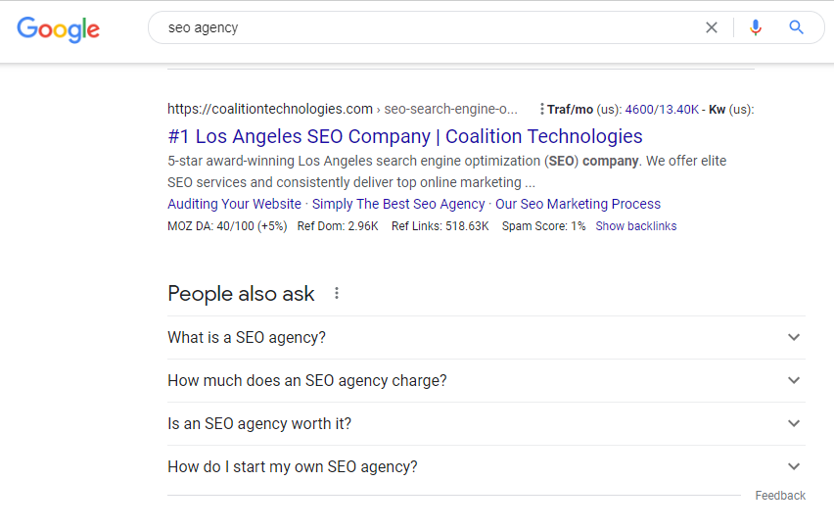Click the Google logo
Viewport: 834px width, 530px height.
click(x=59, y=28)
